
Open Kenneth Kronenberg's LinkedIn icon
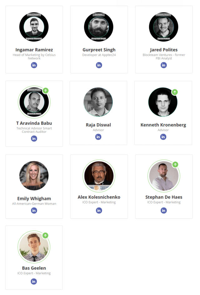(x=163, y=137)
